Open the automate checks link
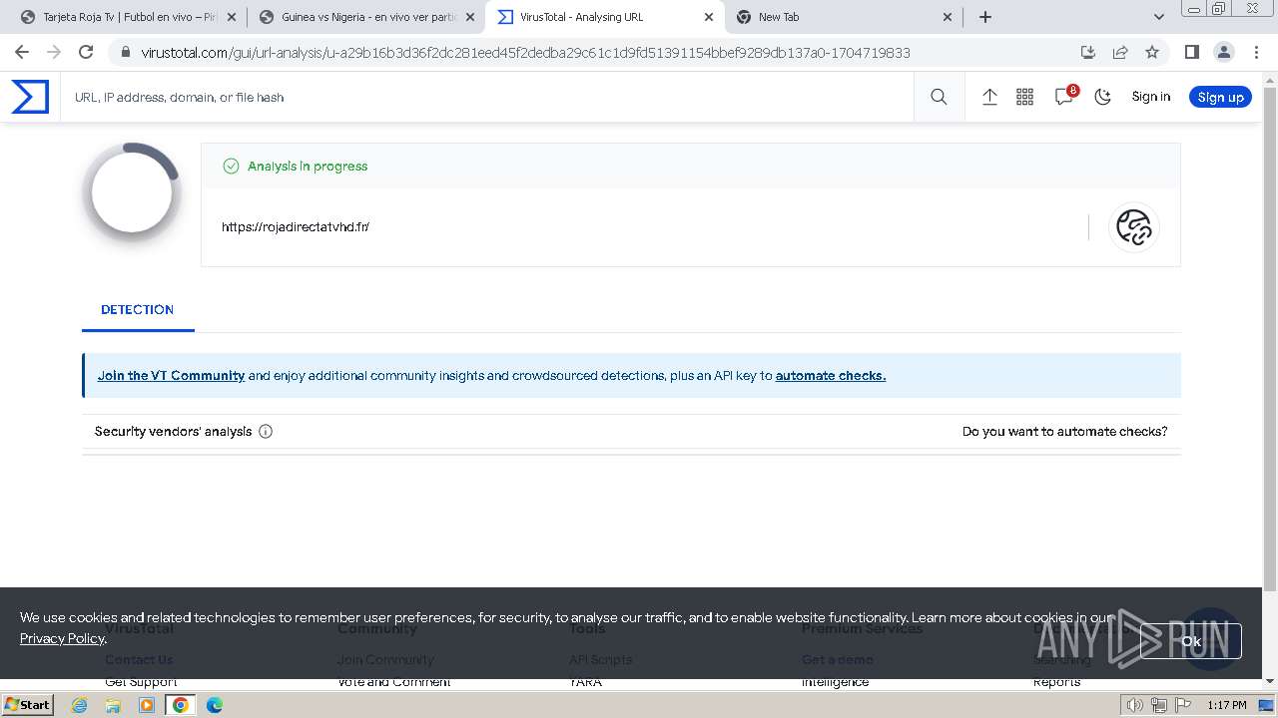 831,376
